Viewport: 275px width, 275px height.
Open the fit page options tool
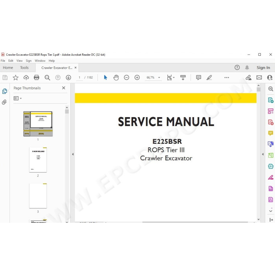coord(170,77)
